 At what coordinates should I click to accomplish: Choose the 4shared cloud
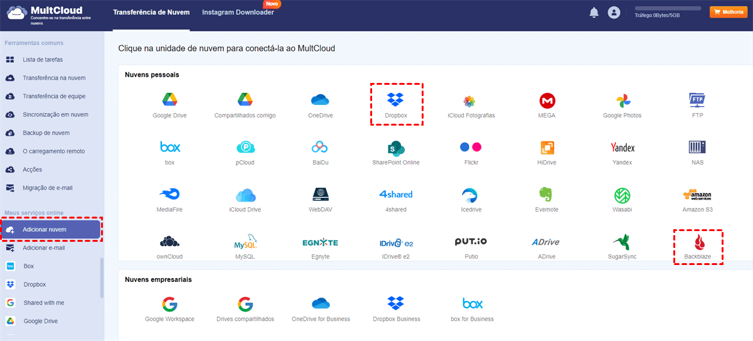[x=396, y=200]
